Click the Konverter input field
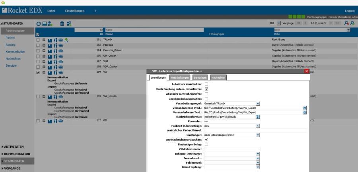This screenshot has width=358, height=172. tap(232, 122)
